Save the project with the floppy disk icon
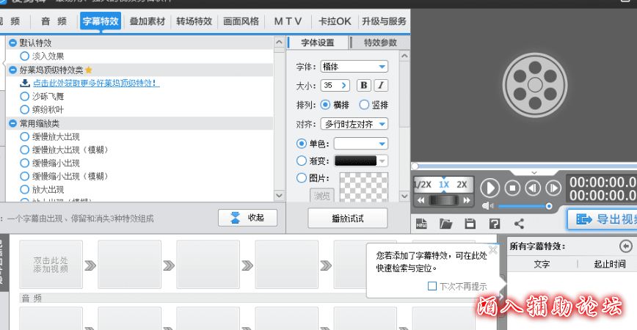The image size is (637, 330). pos(470,223)
